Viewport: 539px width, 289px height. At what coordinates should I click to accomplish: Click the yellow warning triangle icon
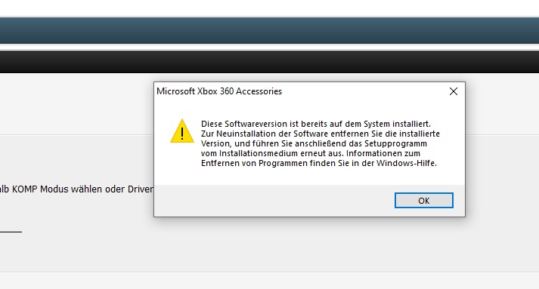[x=182, y=131]
